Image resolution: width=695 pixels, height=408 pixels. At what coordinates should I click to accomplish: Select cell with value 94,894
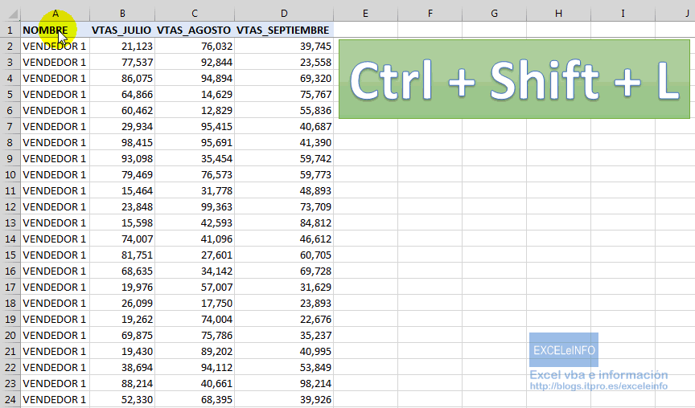coord(195,79)
